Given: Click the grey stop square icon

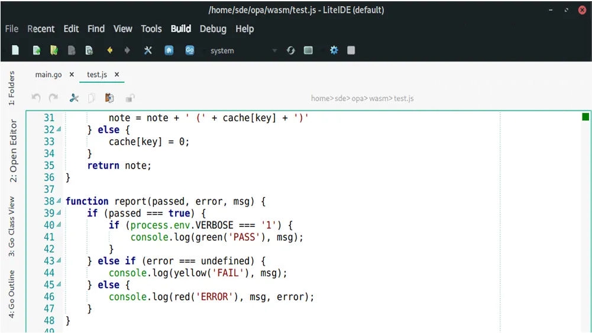Looking at the screenshot, I should point(351,50).
